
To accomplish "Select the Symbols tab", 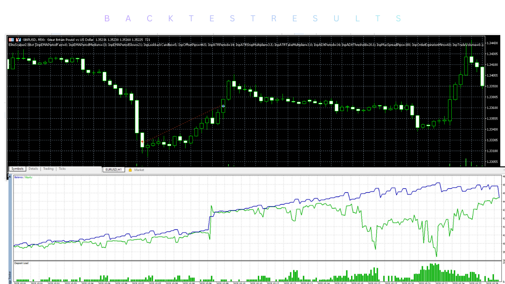I will click(17, 168).
